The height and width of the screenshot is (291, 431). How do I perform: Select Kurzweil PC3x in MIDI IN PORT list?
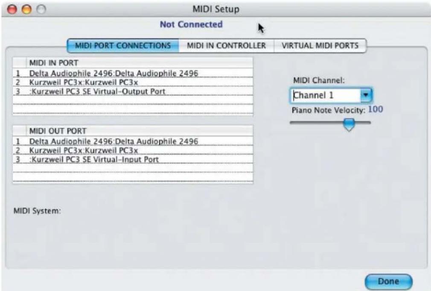click(133, 82)
